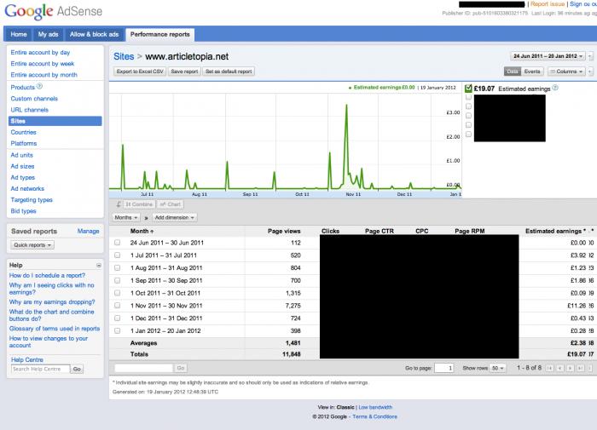The width and height of the screenshot is (597, 430).
Task: Open Entire account by week report
Action: 43,64
